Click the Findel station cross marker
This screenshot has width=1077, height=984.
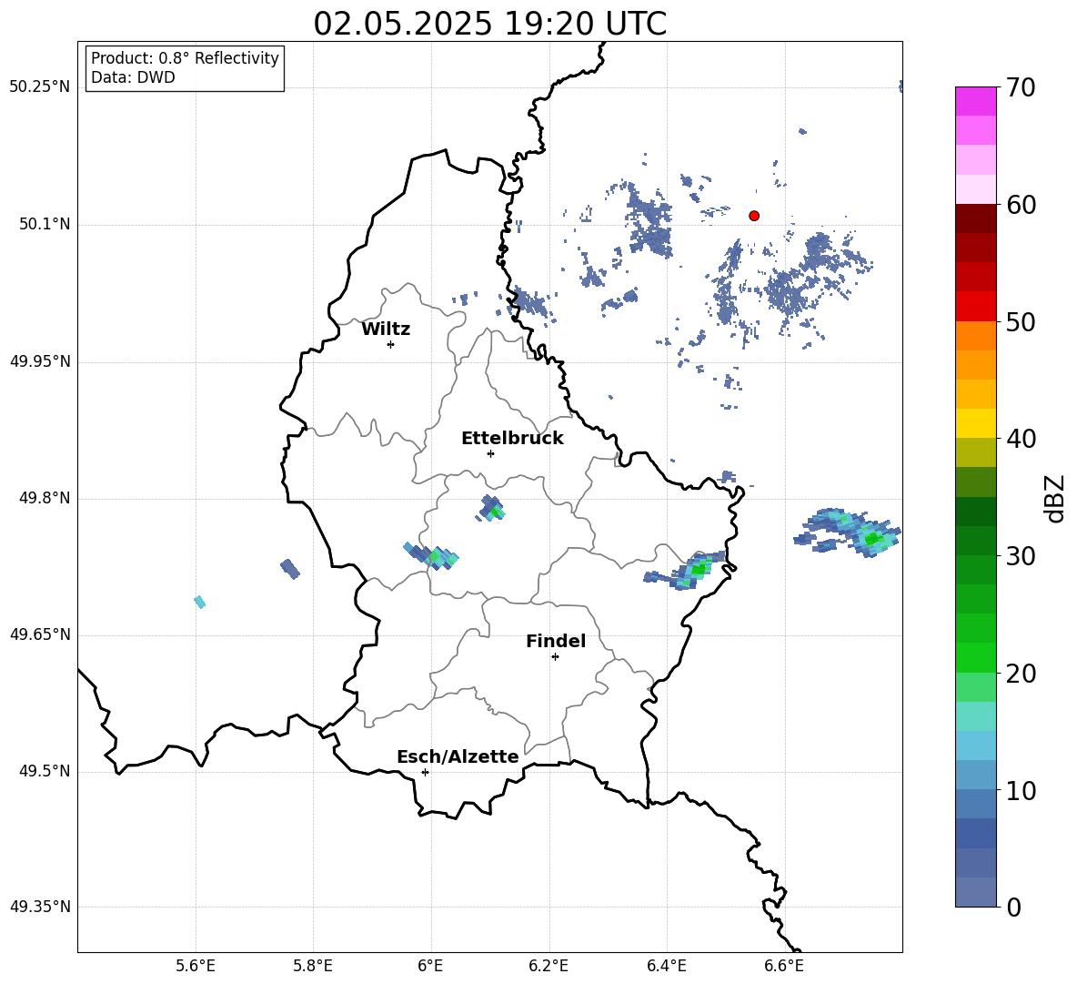point(555,656)
